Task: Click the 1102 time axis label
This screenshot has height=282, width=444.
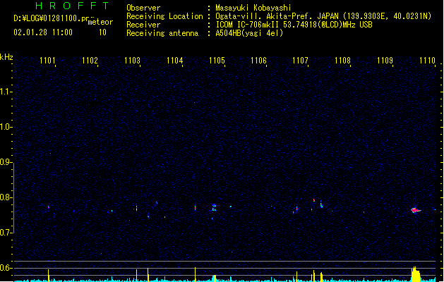Action: [x=90, y=61]
